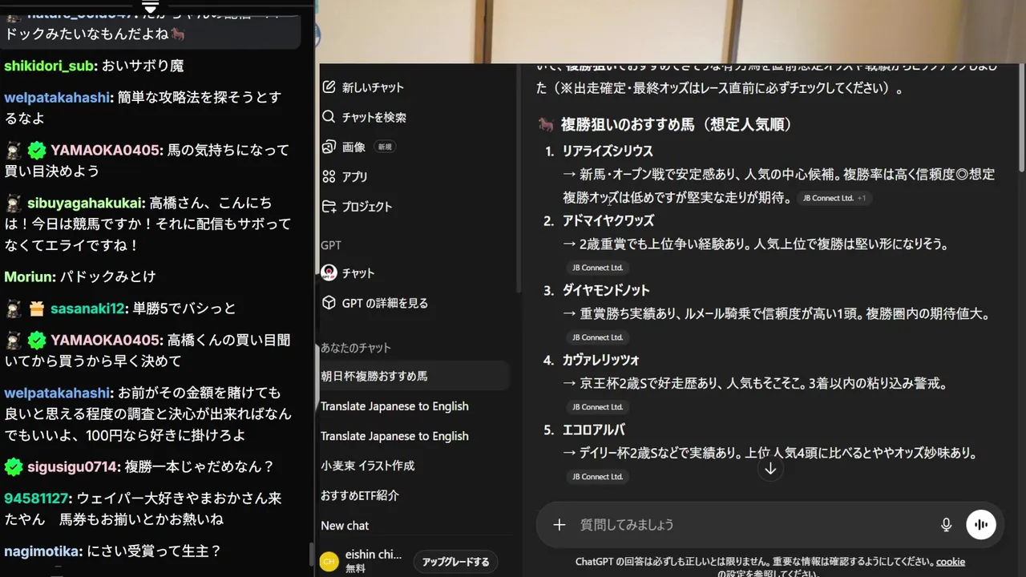Click sigusigu0714's verified badge
The width and height of the screenshot is (1026, 577).
pyautogui.click(x=13, y=466)
